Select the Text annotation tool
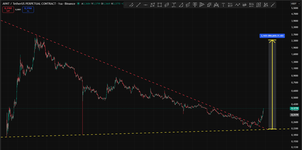This screenshot has width=302, height=150. point(223,5)
